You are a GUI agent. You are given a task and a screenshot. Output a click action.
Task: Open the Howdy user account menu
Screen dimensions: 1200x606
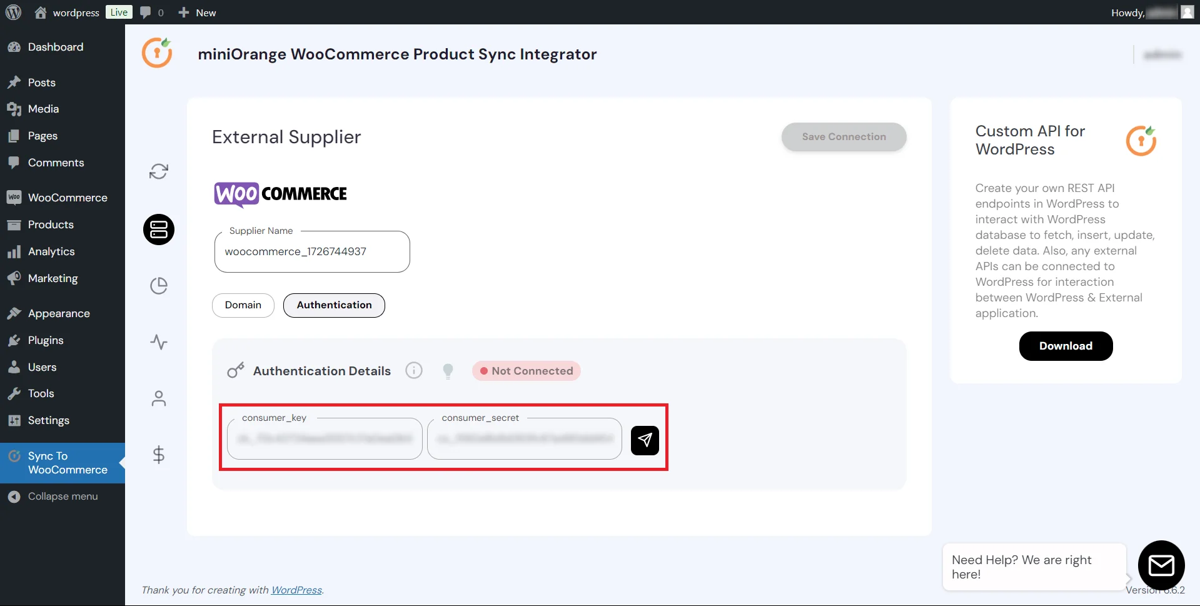(x=1152, y=13)
